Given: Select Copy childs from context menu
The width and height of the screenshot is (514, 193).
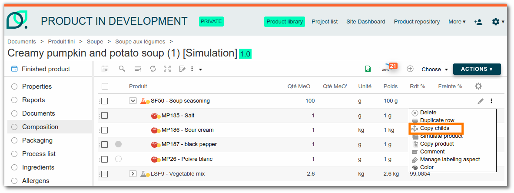Looking at the screenshot, I should (434, 128).
